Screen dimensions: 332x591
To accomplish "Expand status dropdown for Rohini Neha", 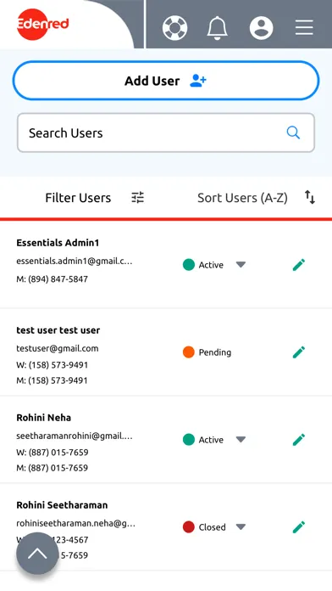I will click(241, 440).
